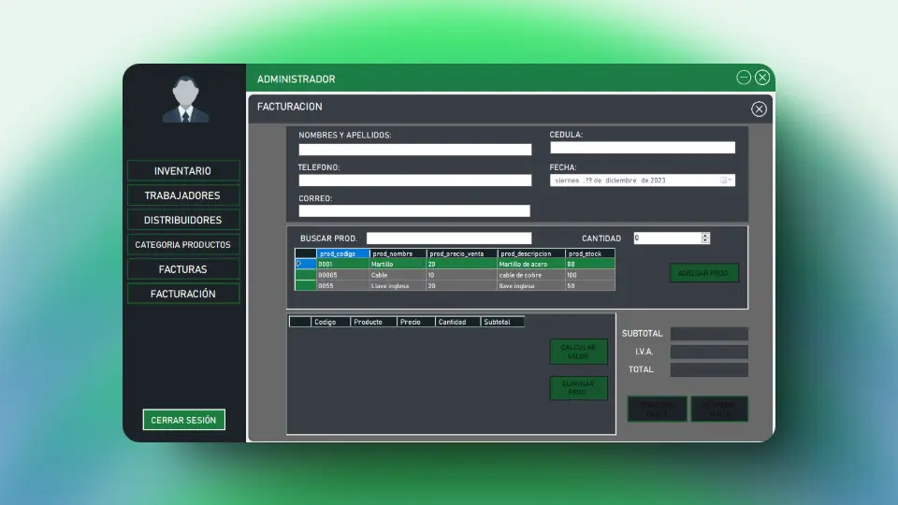Click the CALCULAR VALOR button
The image size is (898, 505).
click(x=578, y=352)
